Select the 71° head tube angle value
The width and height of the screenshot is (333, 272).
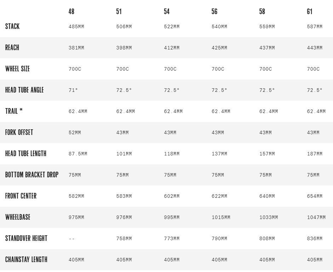(73, 90)
